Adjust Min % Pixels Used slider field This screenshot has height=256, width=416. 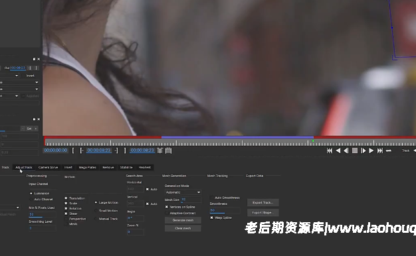[x=42, y=215]
